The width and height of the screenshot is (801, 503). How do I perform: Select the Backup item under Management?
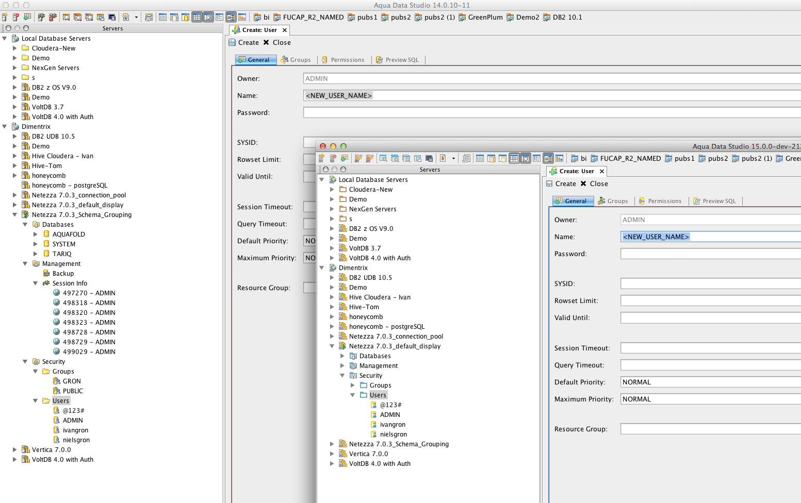click(63, 273)
